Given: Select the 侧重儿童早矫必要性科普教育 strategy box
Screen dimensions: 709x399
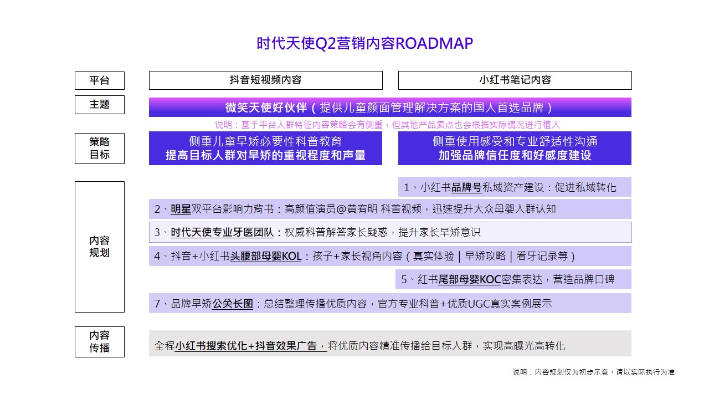Looking at the screenshot, I should [x=266, y=149].
